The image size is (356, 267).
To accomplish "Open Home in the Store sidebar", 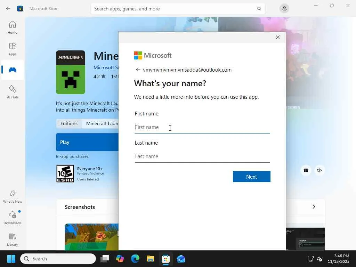I will click(13, 27).
